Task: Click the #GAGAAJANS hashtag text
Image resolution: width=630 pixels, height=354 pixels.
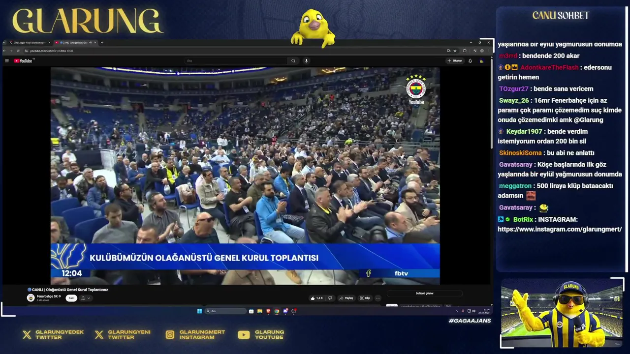Action: pyautogui.click(x=470, y=321)
